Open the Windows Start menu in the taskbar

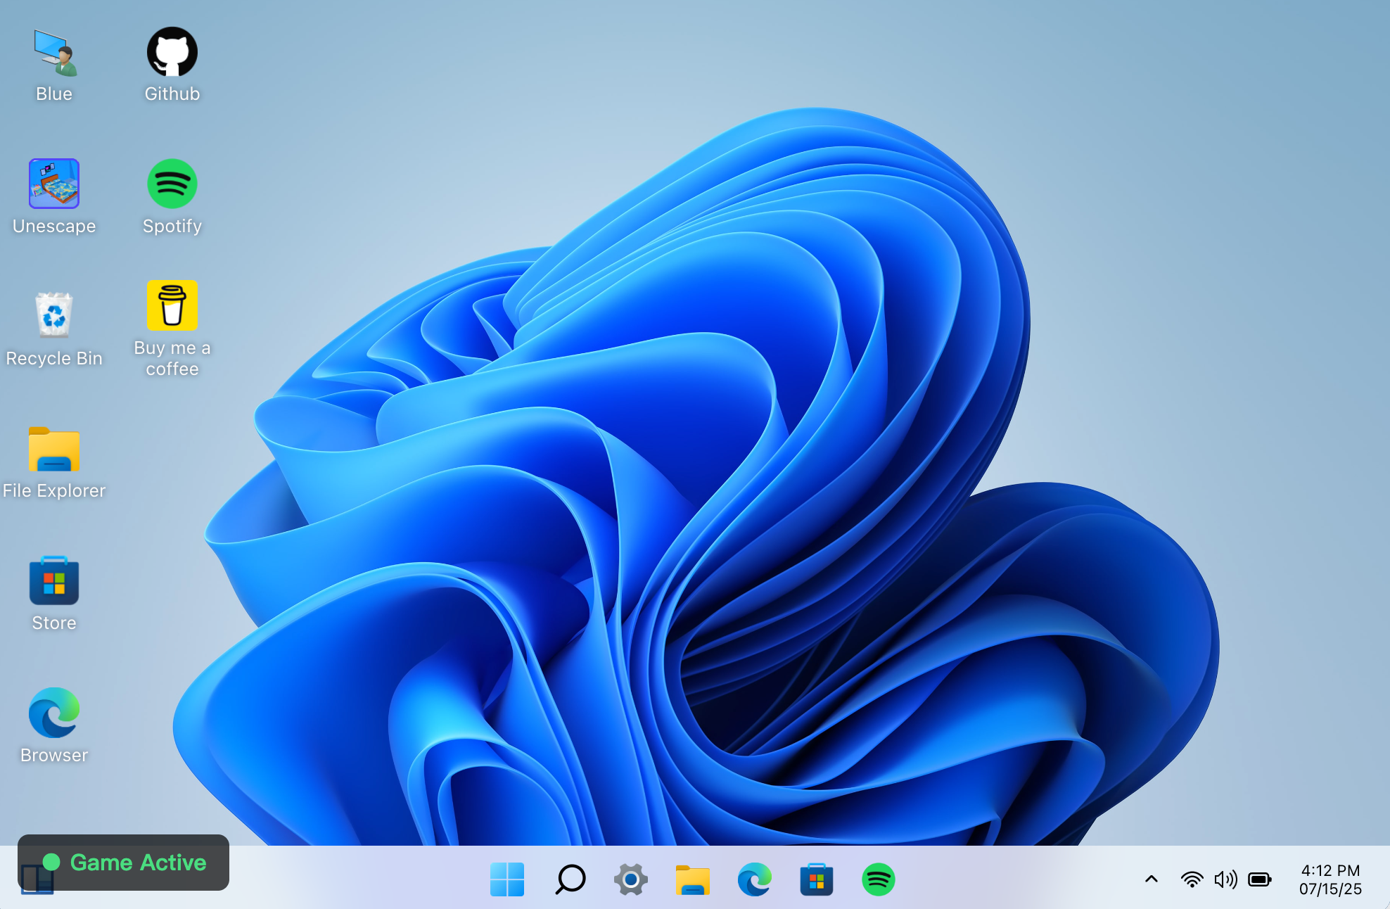pos(507,879)
